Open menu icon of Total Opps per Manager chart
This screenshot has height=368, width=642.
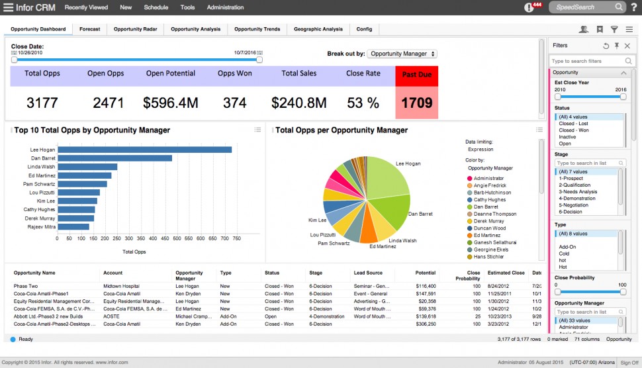pyautogui.click(x=539, y=130)
